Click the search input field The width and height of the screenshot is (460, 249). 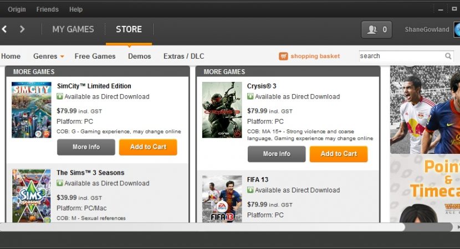tap(400, 56)
